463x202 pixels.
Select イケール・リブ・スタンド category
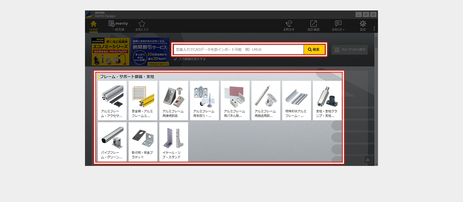coord(174,142)
